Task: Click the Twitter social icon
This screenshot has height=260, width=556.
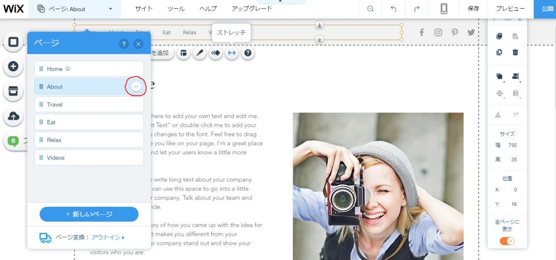Action: pos(471,33)
